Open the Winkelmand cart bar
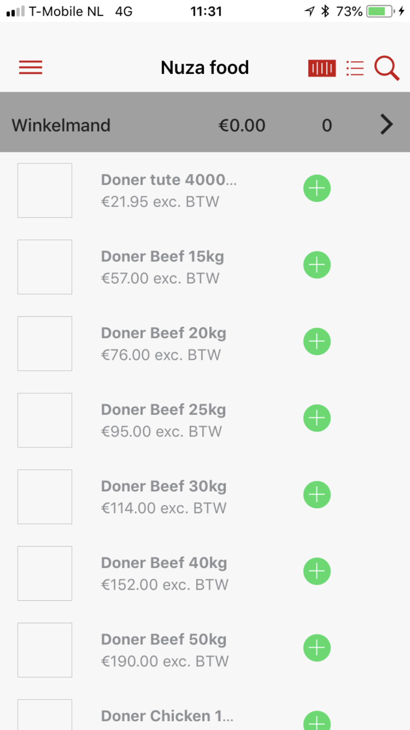This screenshot has height=730, width=410. [x=164, y=125]
